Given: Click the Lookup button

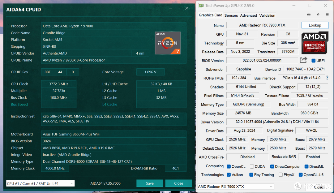Looking at the screenshot, I should (315, 25).
